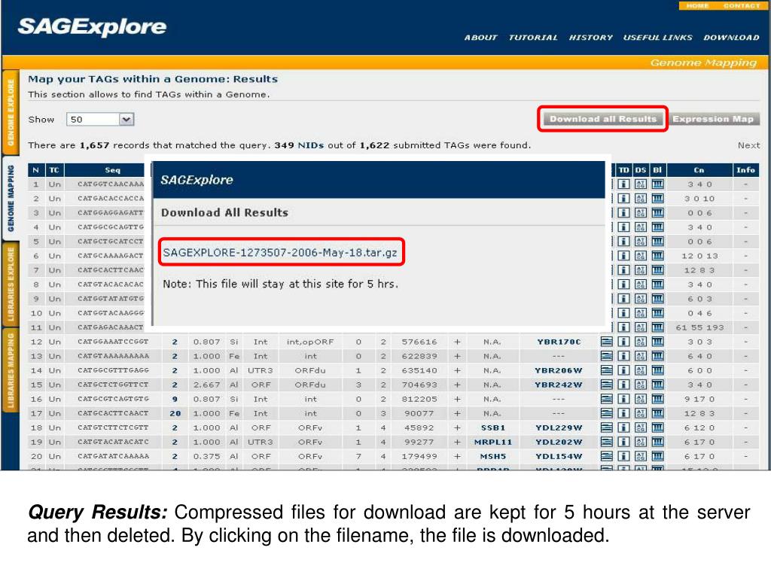Click DS ATCG icon in row 3 CATGGAGGAGATT
The image size is (771, 578).
640,213
